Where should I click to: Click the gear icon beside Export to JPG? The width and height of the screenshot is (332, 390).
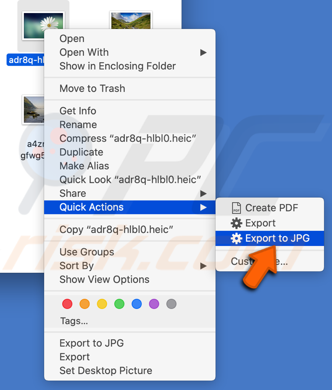coord(236,238)
